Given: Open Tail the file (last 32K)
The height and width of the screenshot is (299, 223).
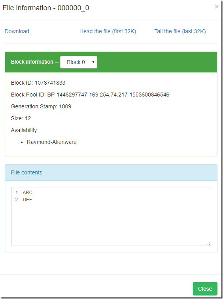Looking at the screenshot, I should tap(180, 31).
